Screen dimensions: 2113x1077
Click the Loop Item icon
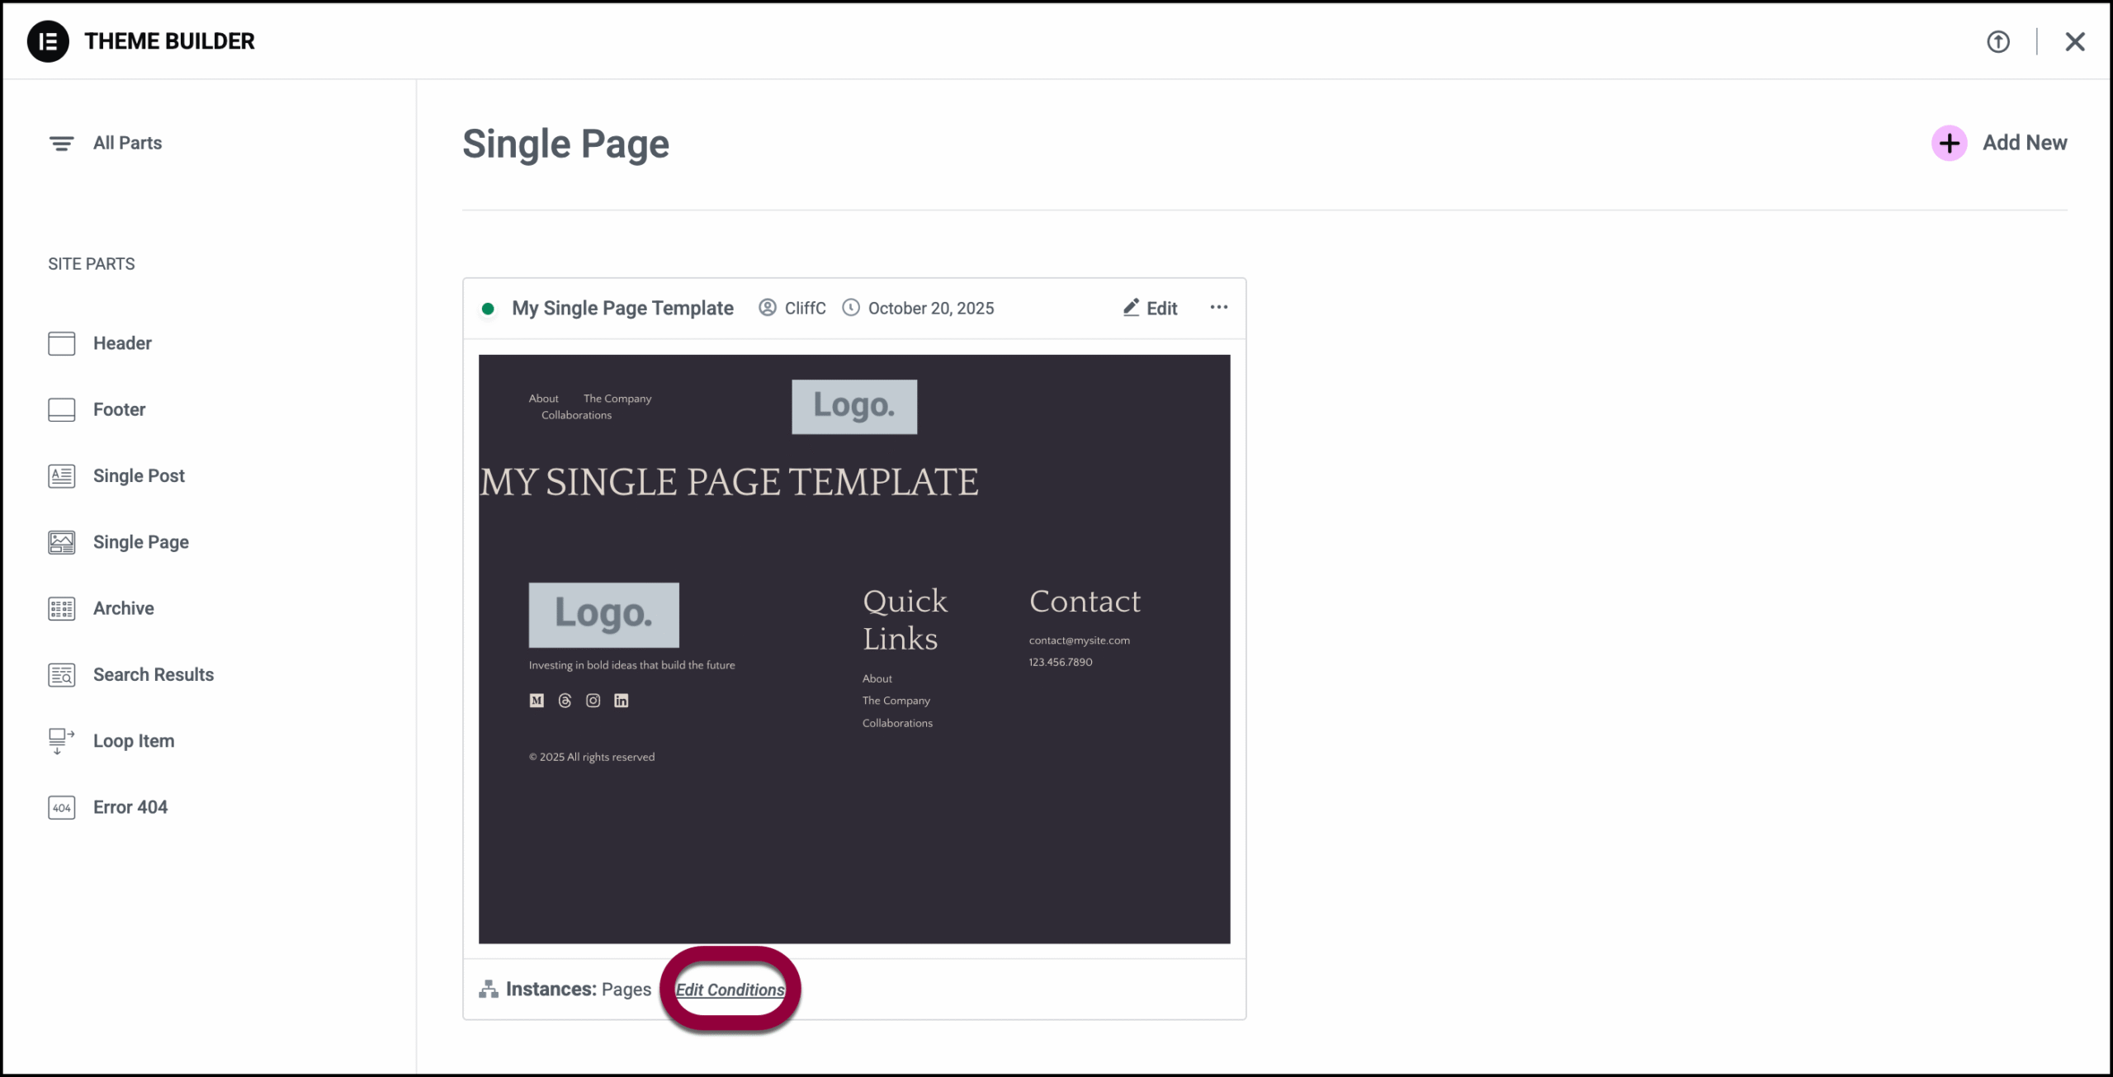point(62,740)
